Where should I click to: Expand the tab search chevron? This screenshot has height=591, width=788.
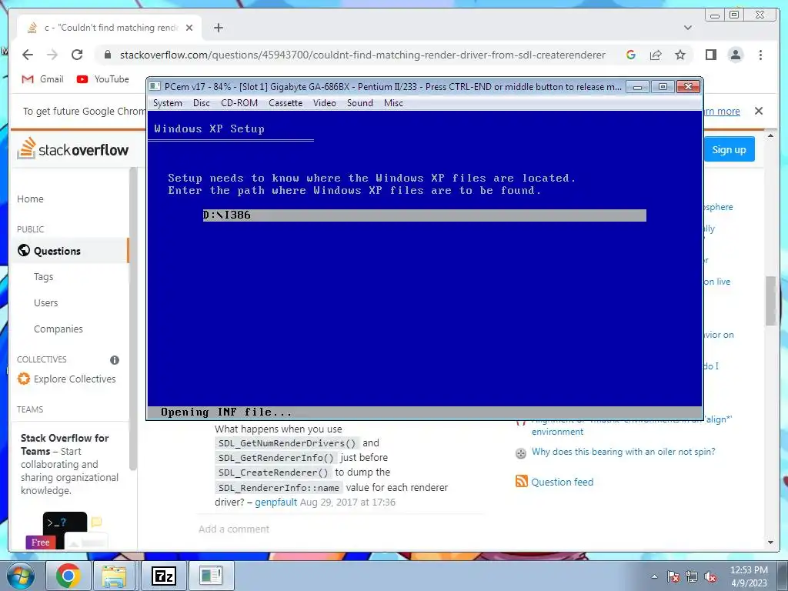coord(688,28)
